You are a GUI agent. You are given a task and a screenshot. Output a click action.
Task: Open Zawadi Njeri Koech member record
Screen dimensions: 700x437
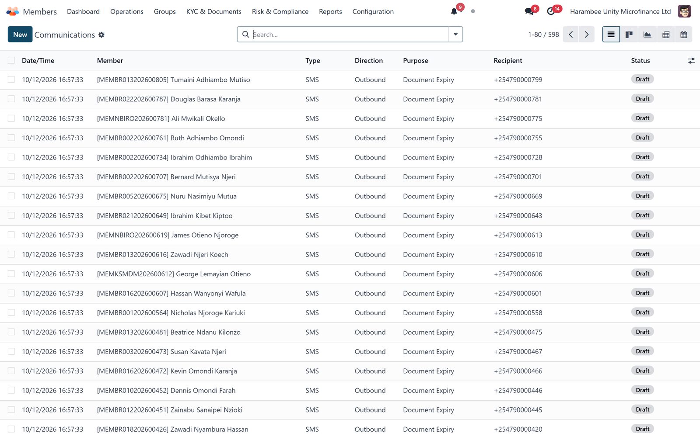163,255
